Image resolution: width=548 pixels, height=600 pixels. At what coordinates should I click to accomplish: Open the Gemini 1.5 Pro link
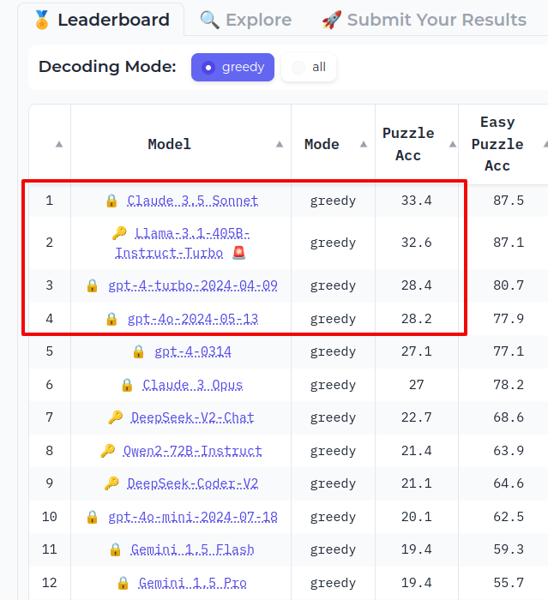[x=193, y=583]
